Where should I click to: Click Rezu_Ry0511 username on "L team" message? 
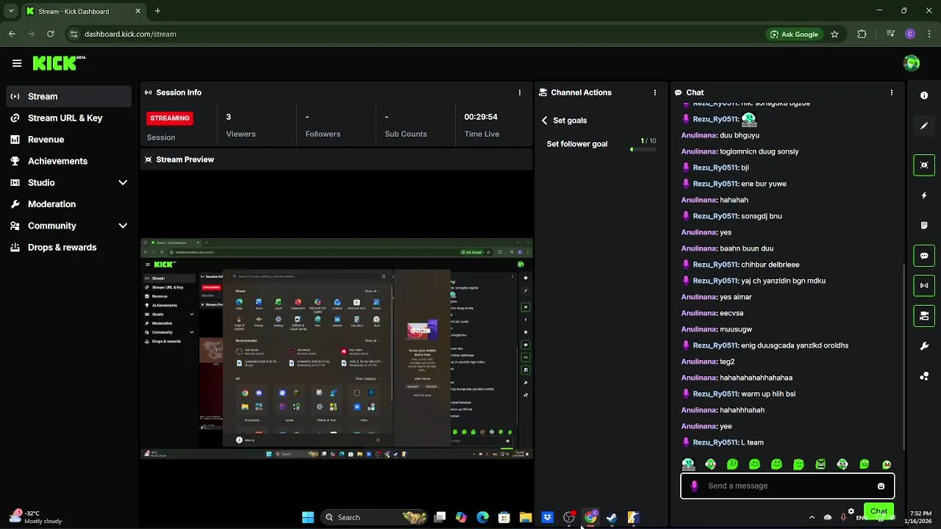point(715,442)
